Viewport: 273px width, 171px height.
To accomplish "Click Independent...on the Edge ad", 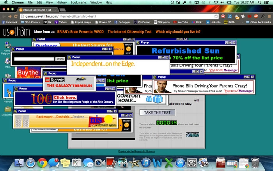I will 118,67.
